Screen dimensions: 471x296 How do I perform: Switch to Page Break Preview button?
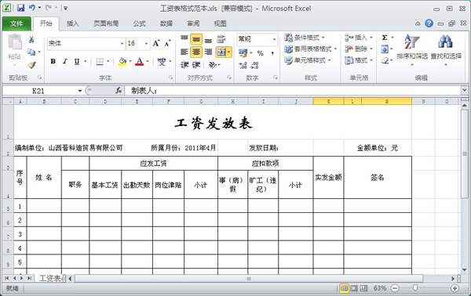tap(363, 288)
